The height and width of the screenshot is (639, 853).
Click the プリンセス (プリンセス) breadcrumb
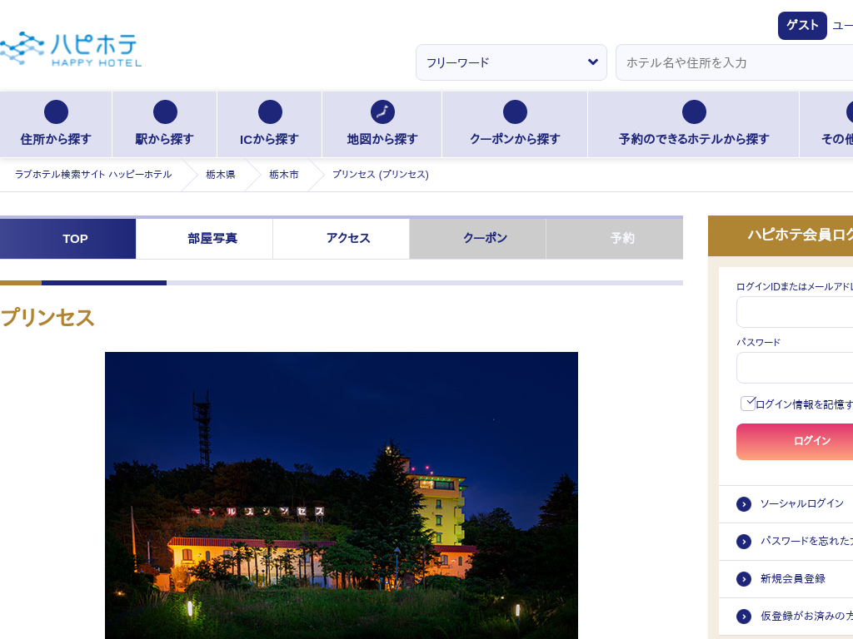[x=380, y=175]
